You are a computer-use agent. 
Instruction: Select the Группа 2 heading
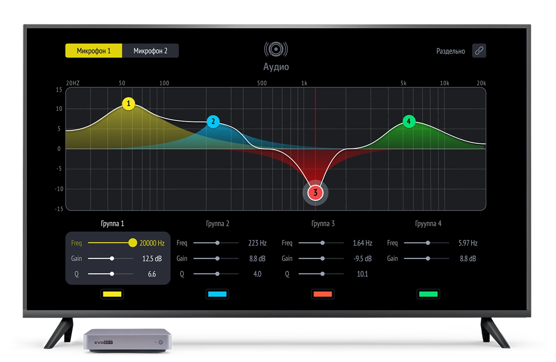217,224
